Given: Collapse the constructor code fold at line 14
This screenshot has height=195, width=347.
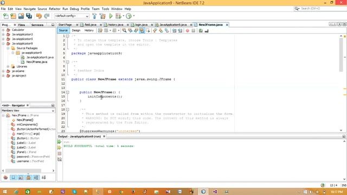Looking at the screenshot, I should [x=68, y=92].
